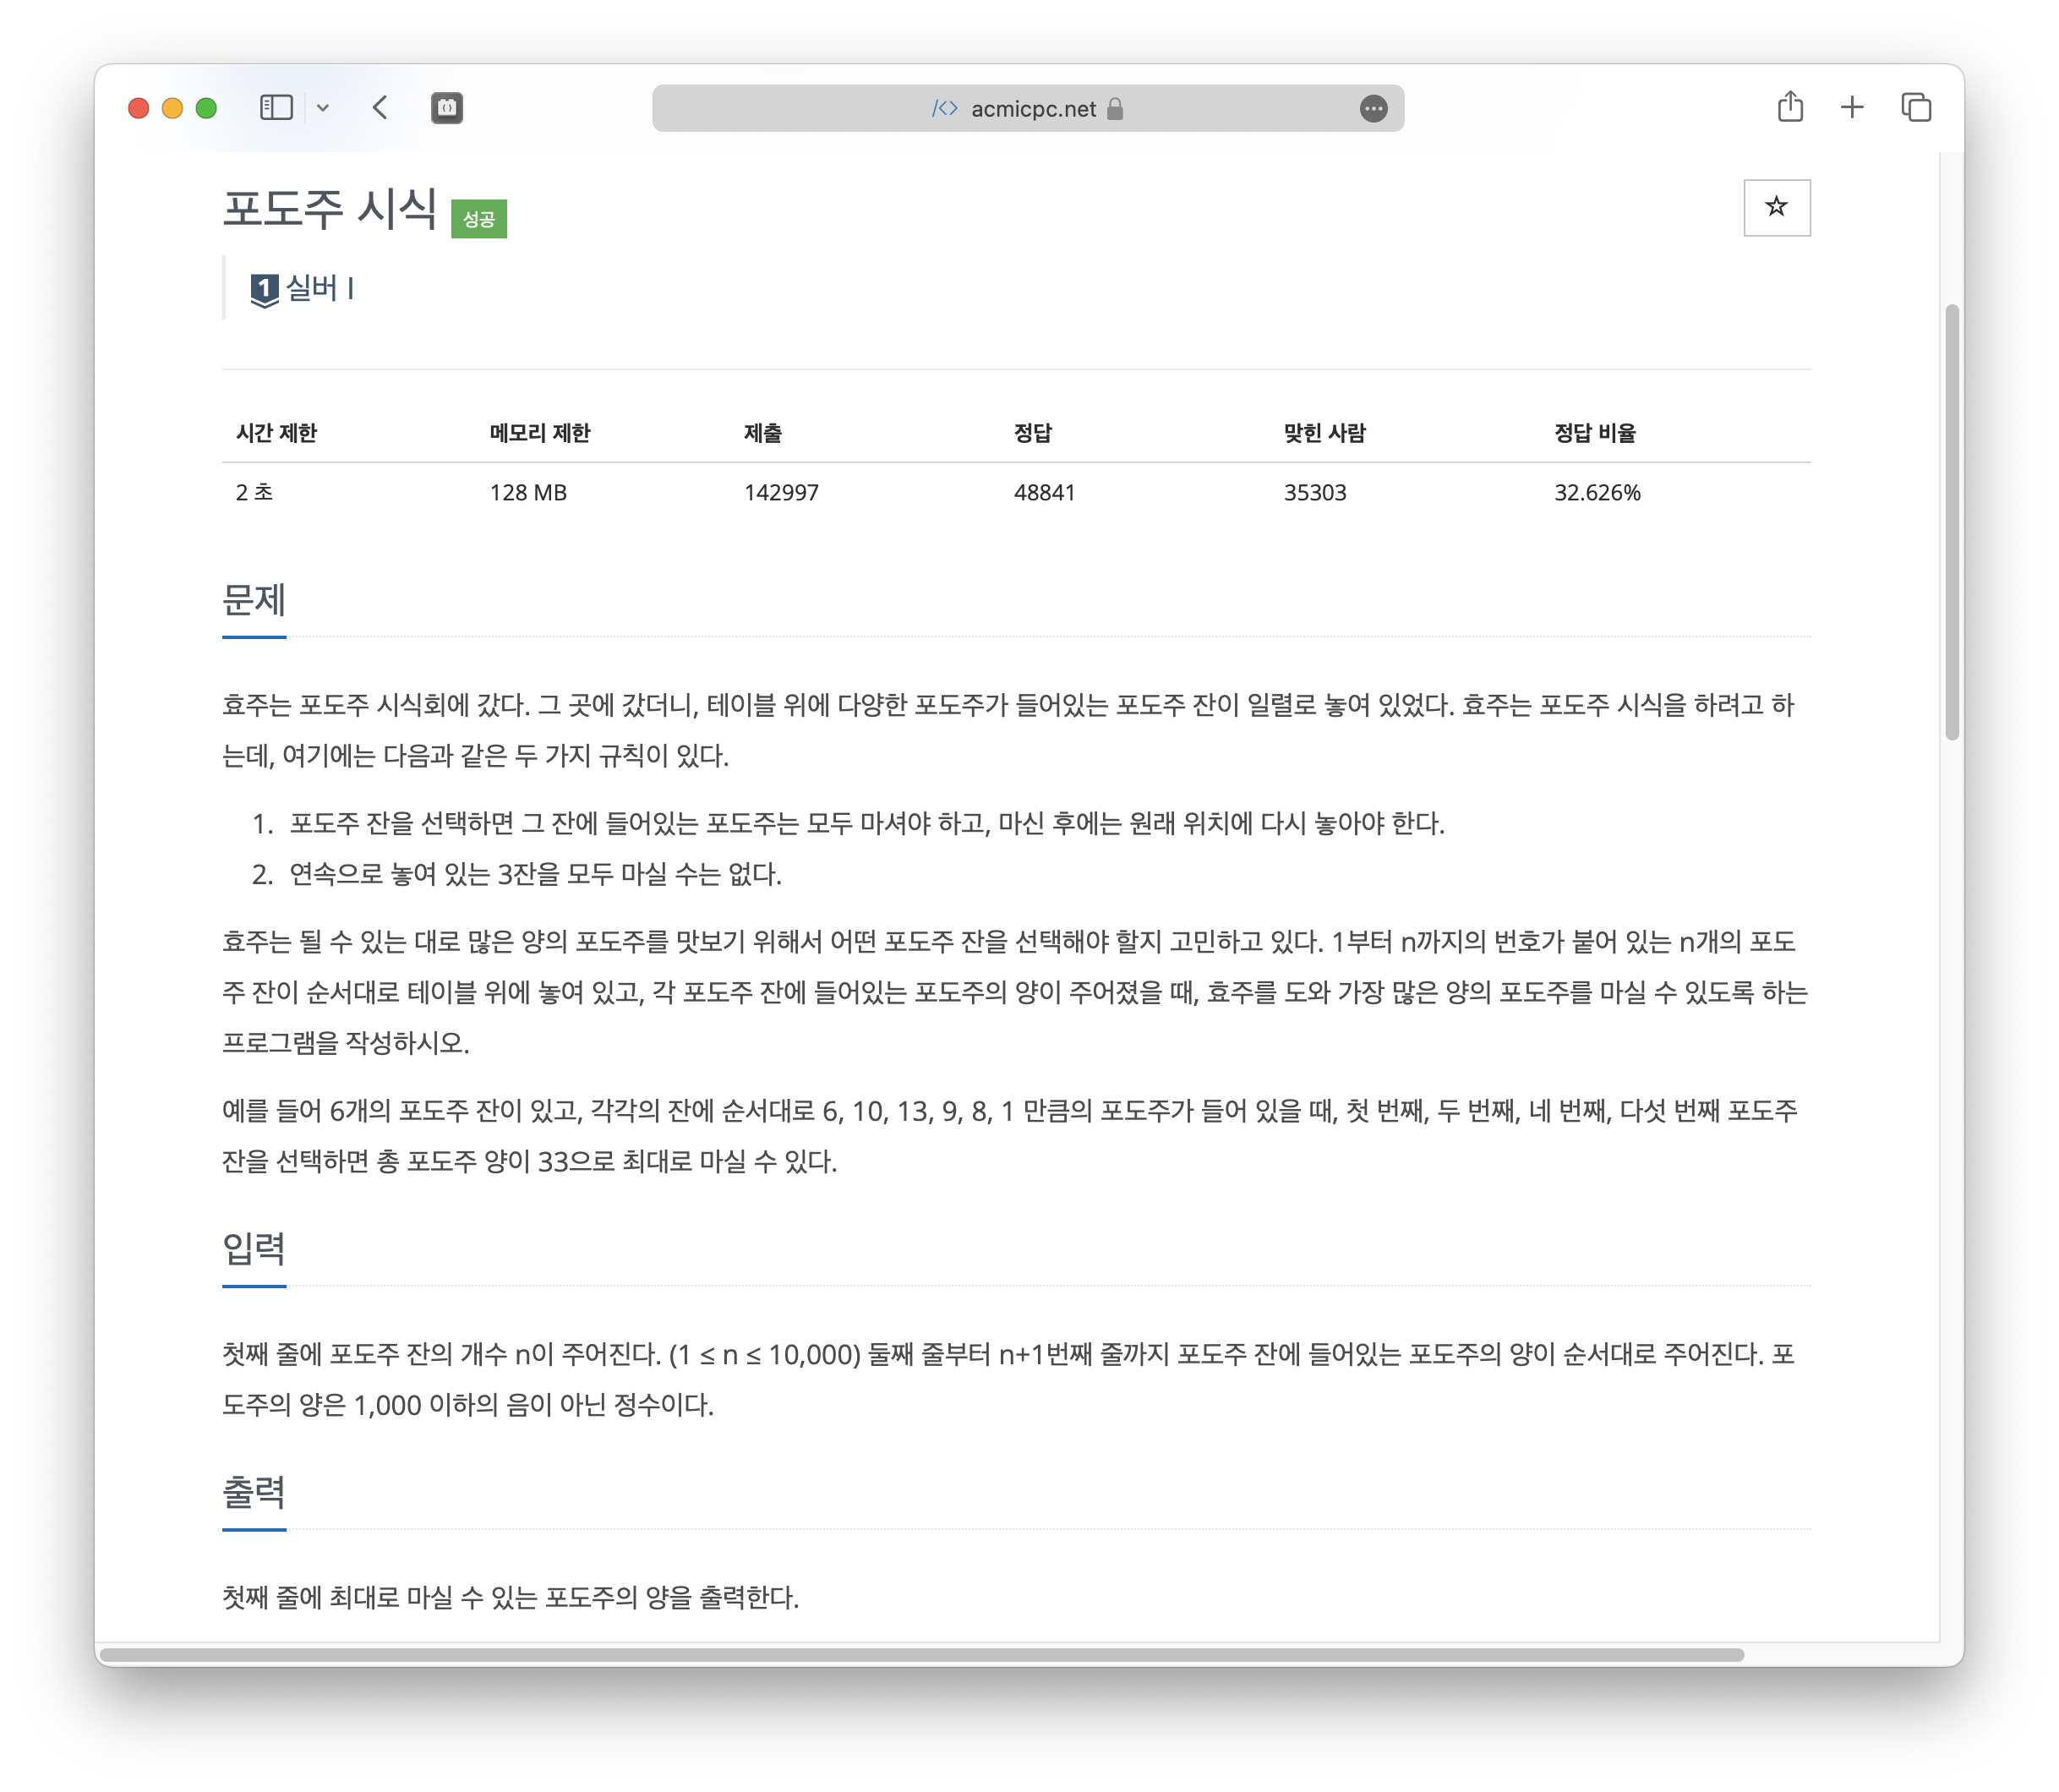Viewport: 2059px width, 1792px height.
Task: Toggle the favorite star for this problem
Action: (1776, 208)
